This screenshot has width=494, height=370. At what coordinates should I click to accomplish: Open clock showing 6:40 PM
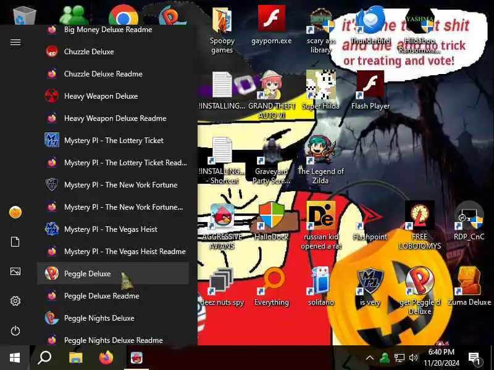pyautogui.click(x=441, y=358)
